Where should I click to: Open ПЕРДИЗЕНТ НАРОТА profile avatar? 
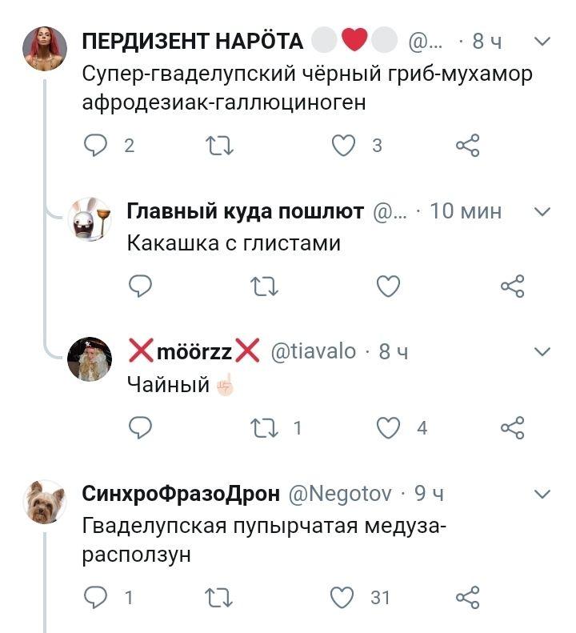[45, 48]
